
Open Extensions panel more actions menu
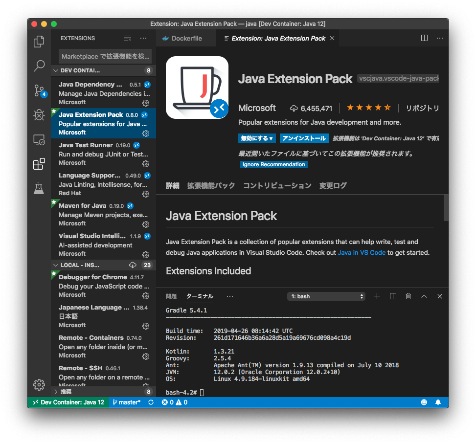pos(143,38)
